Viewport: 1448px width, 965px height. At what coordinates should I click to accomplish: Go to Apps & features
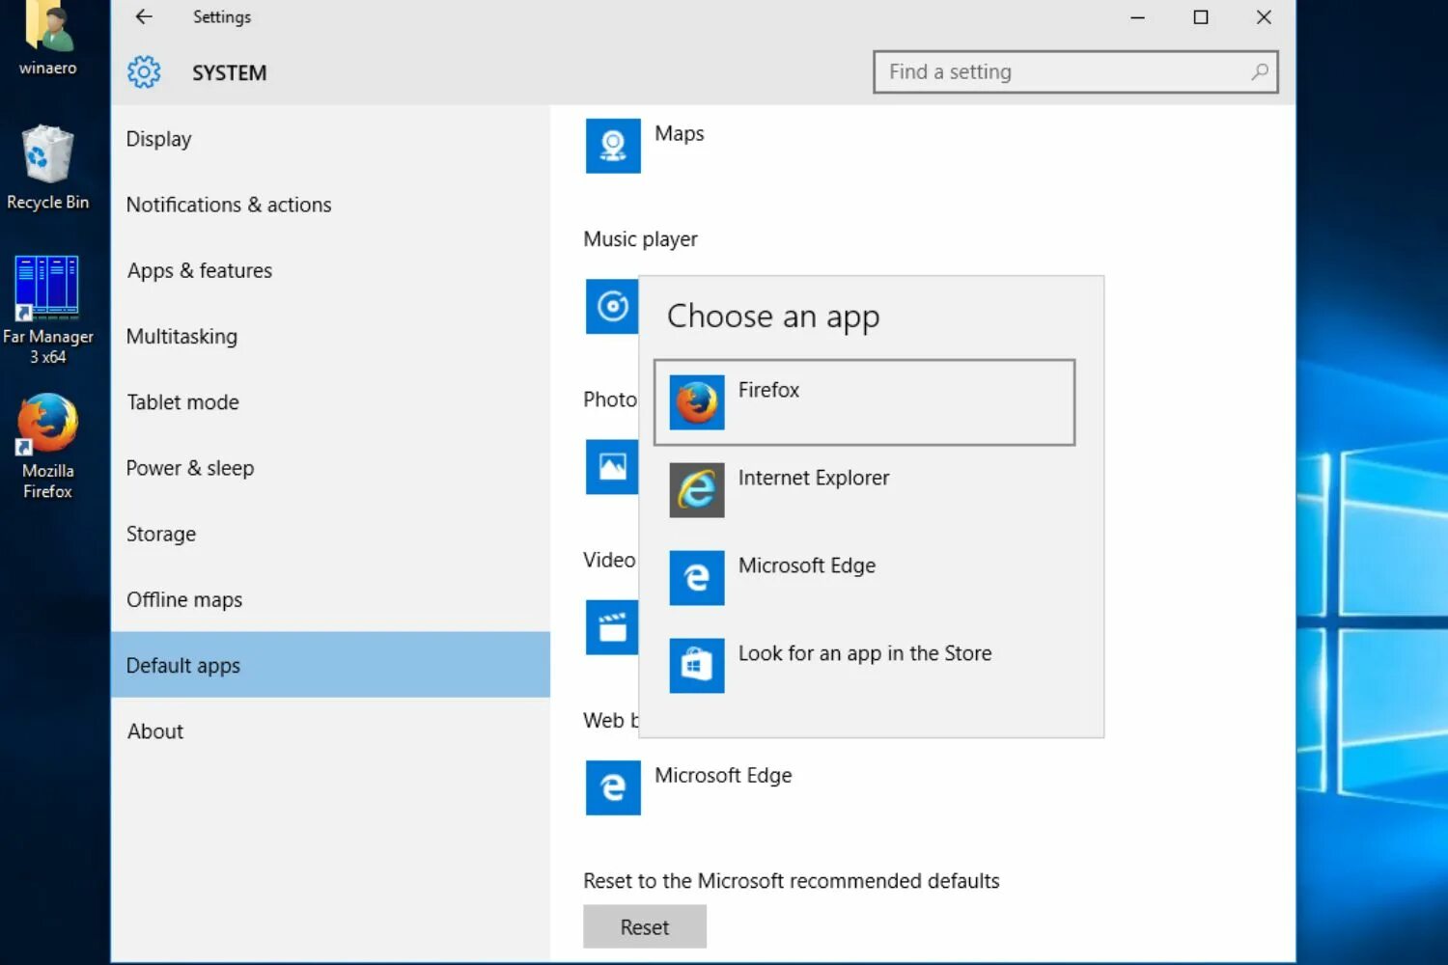(x=330, y=270)
